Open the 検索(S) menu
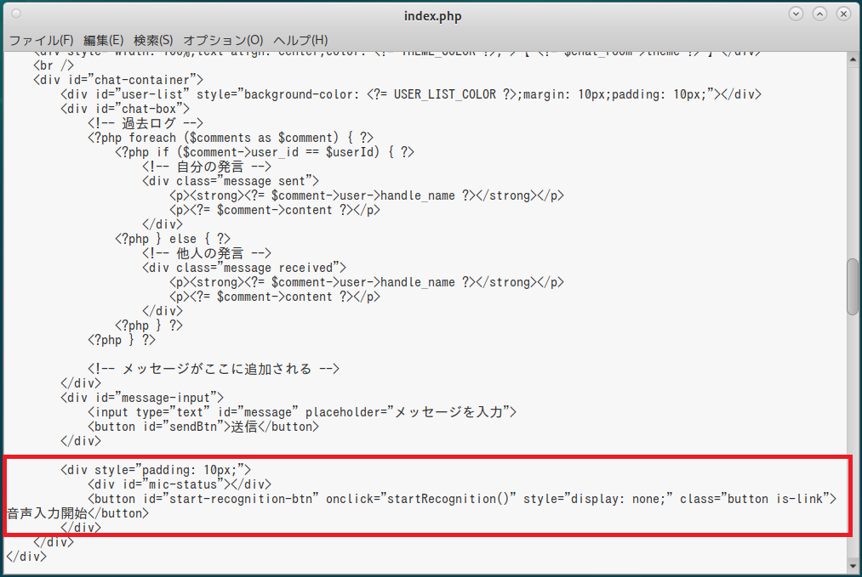Viewport: 862px width, 577px height. point(153,40)
